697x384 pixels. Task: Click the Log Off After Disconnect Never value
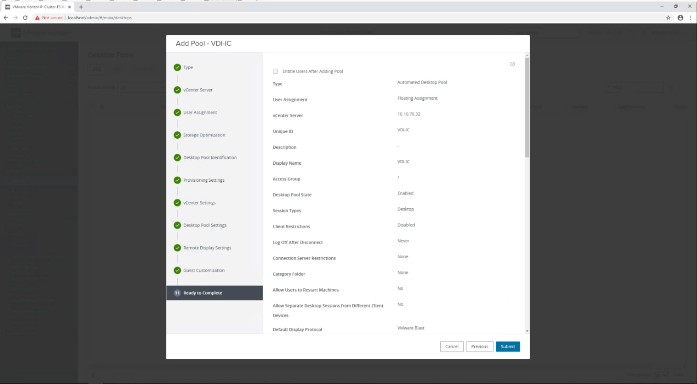pos(403,241)
